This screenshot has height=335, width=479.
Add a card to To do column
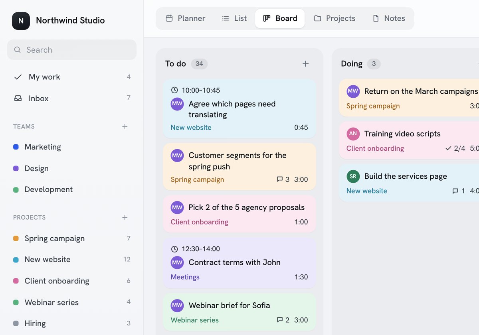coord(306,64)
